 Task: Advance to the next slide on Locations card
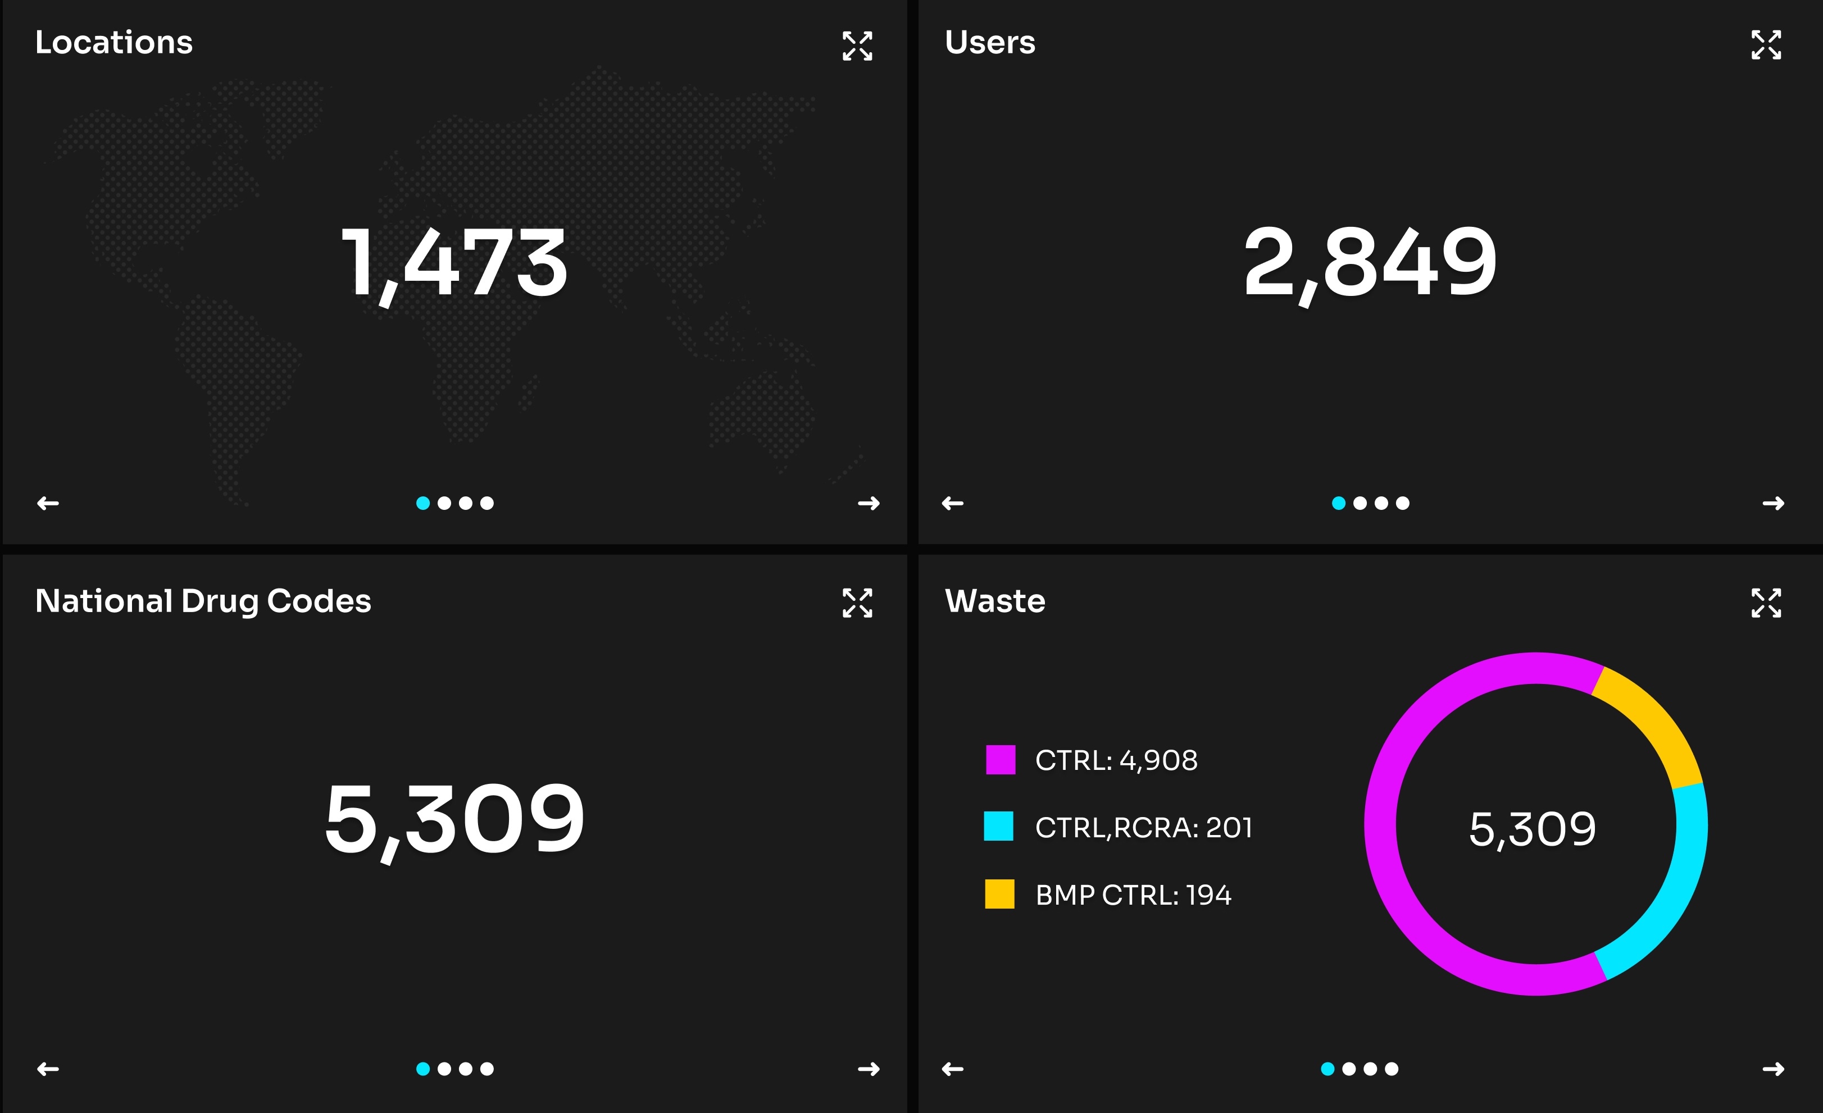pos(870,503)
